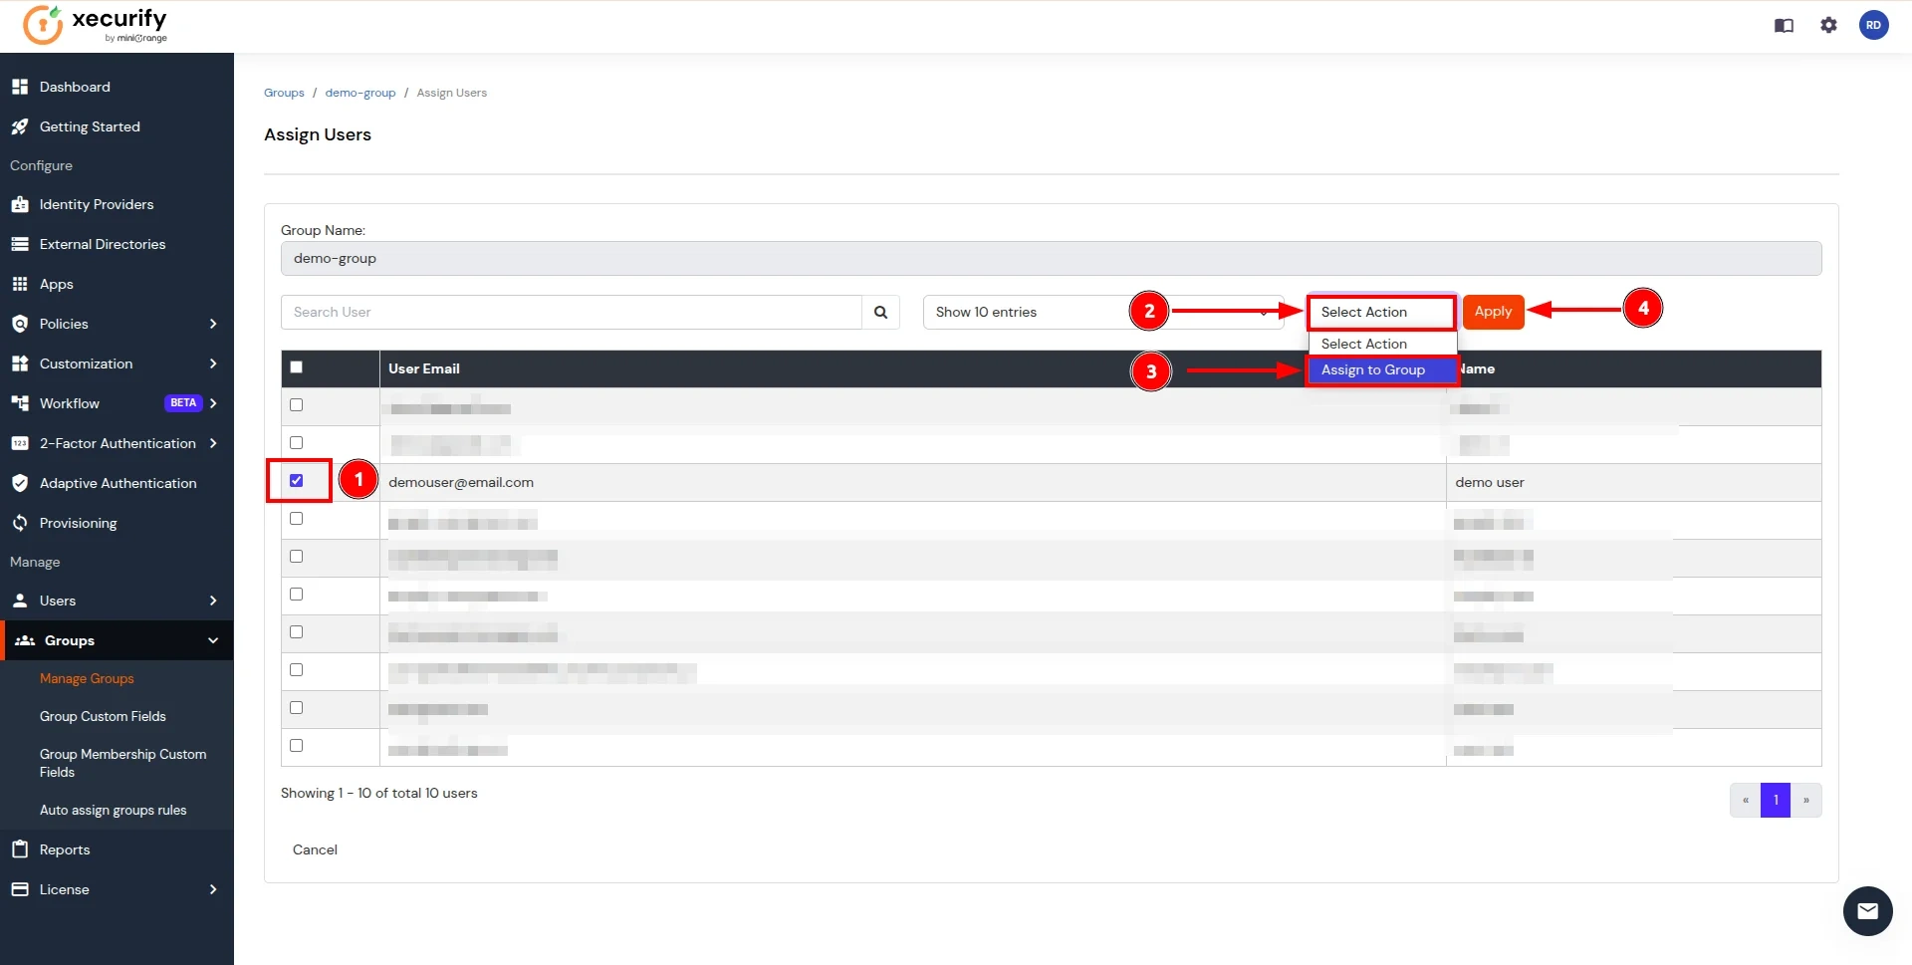This screenshot has height=965, width=1912.
Task: Click the Apply button
Action: coord(1493,310)
